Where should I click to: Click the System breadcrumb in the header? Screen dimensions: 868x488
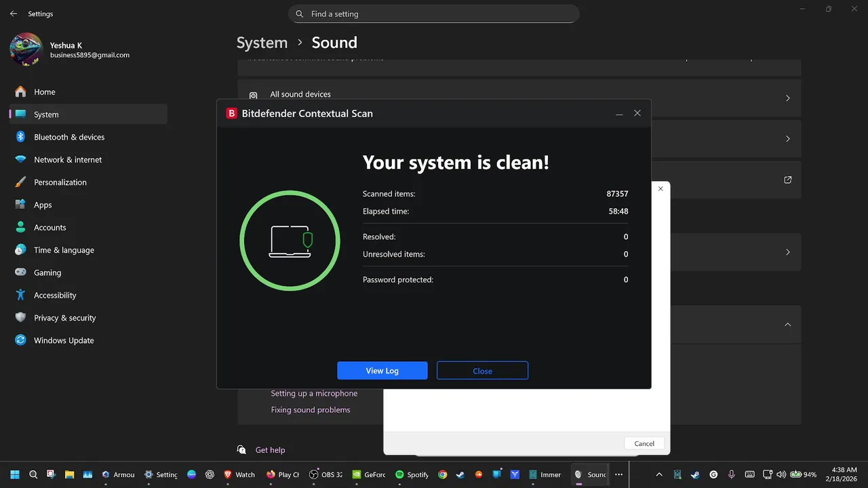[262, 43]
